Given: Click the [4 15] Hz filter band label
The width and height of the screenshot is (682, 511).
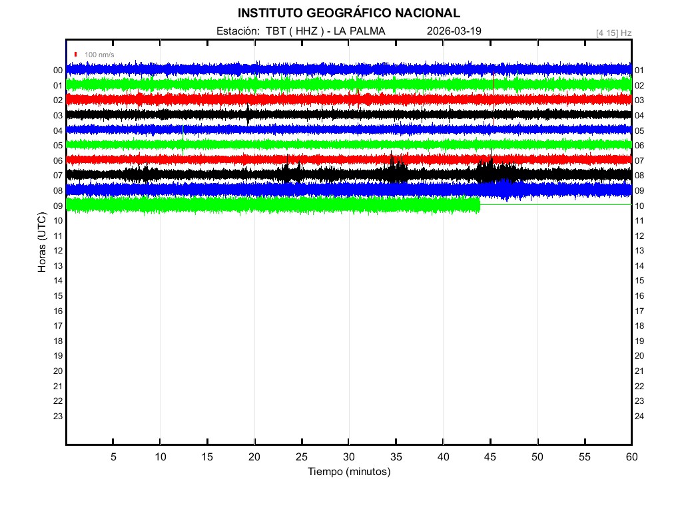Looking at the screenshot, I should pyautogui.click(x=613, y=33).
